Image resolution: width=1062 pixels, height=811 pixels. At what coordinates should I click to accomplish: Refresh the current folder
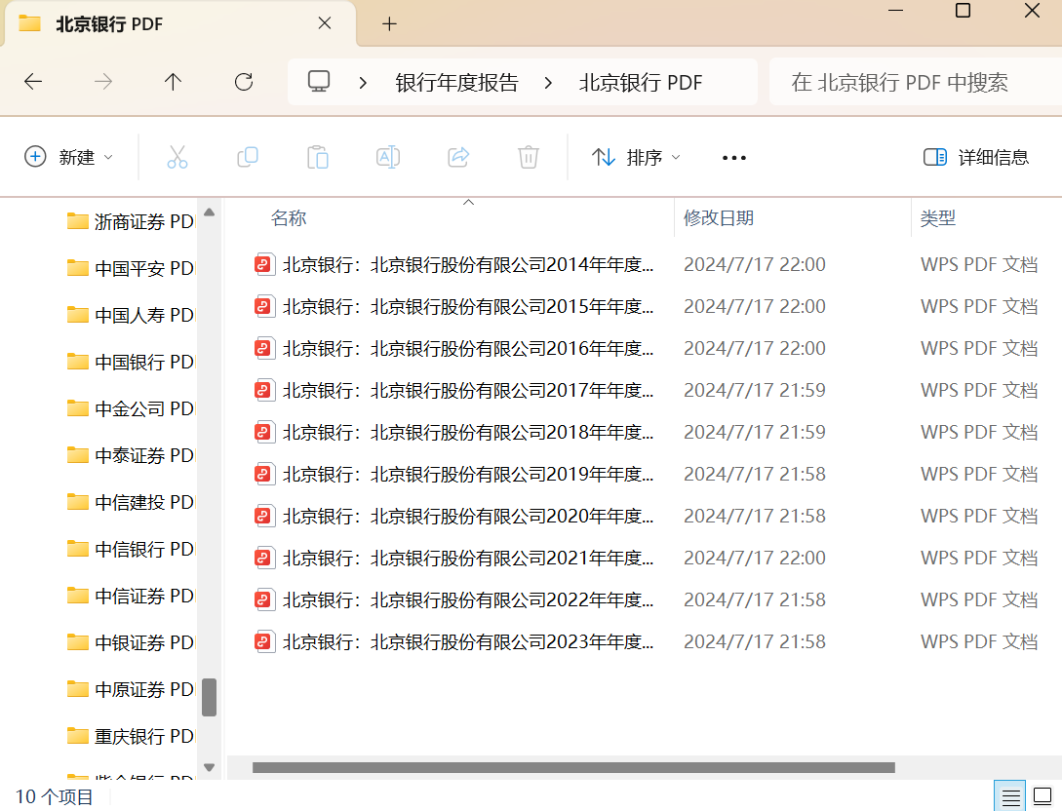(244, 82)
